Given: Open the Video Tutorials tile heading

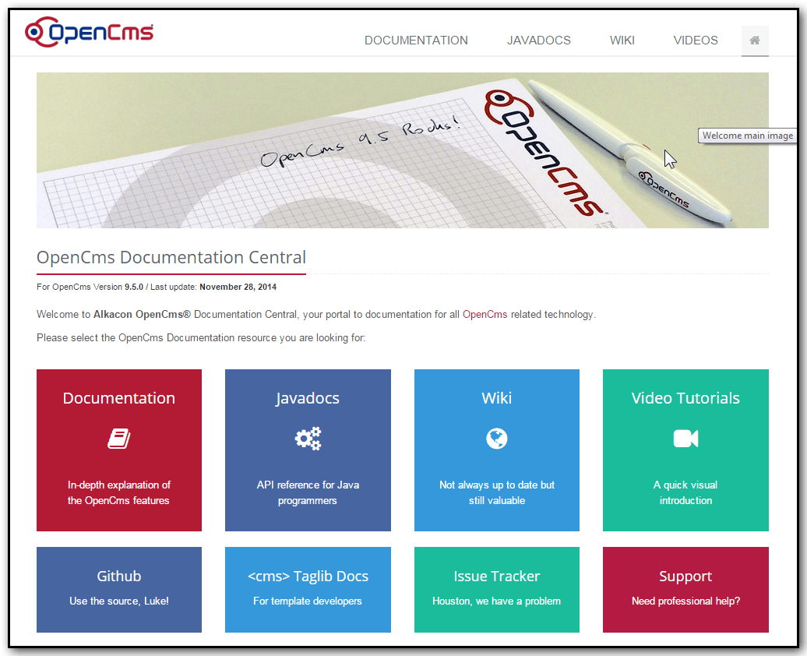Looking at the screenshot, I should point(685,398).
